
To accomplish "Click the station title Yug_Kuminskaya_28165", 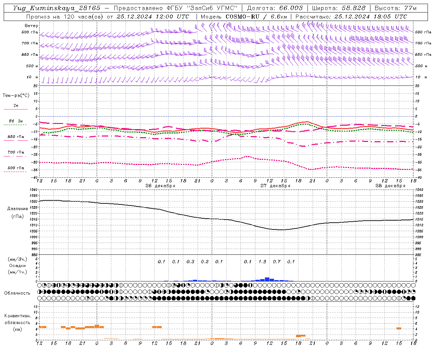I will 56,8.
